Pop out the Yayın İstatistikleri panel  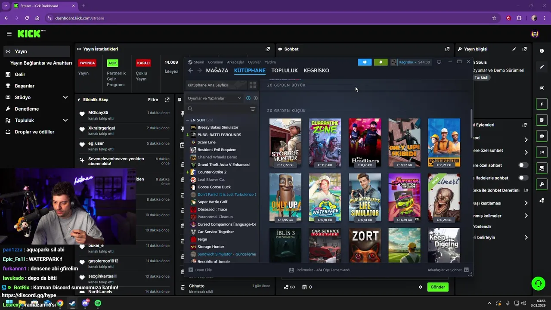coord(268,49)
